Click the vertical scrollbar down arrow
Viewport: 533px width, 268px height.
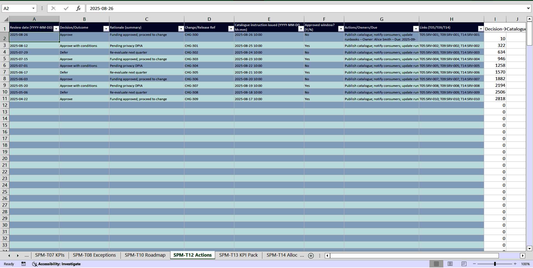click(x=529, y=249)
